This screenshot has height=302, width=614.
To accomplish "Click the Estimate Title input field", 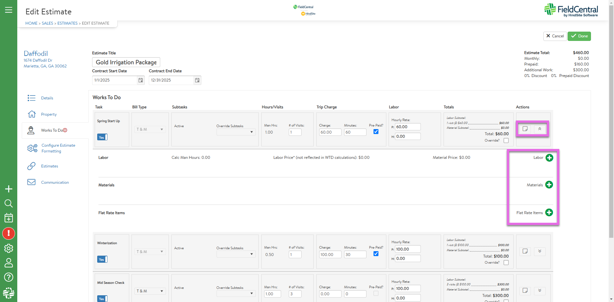I will point(126,62).
